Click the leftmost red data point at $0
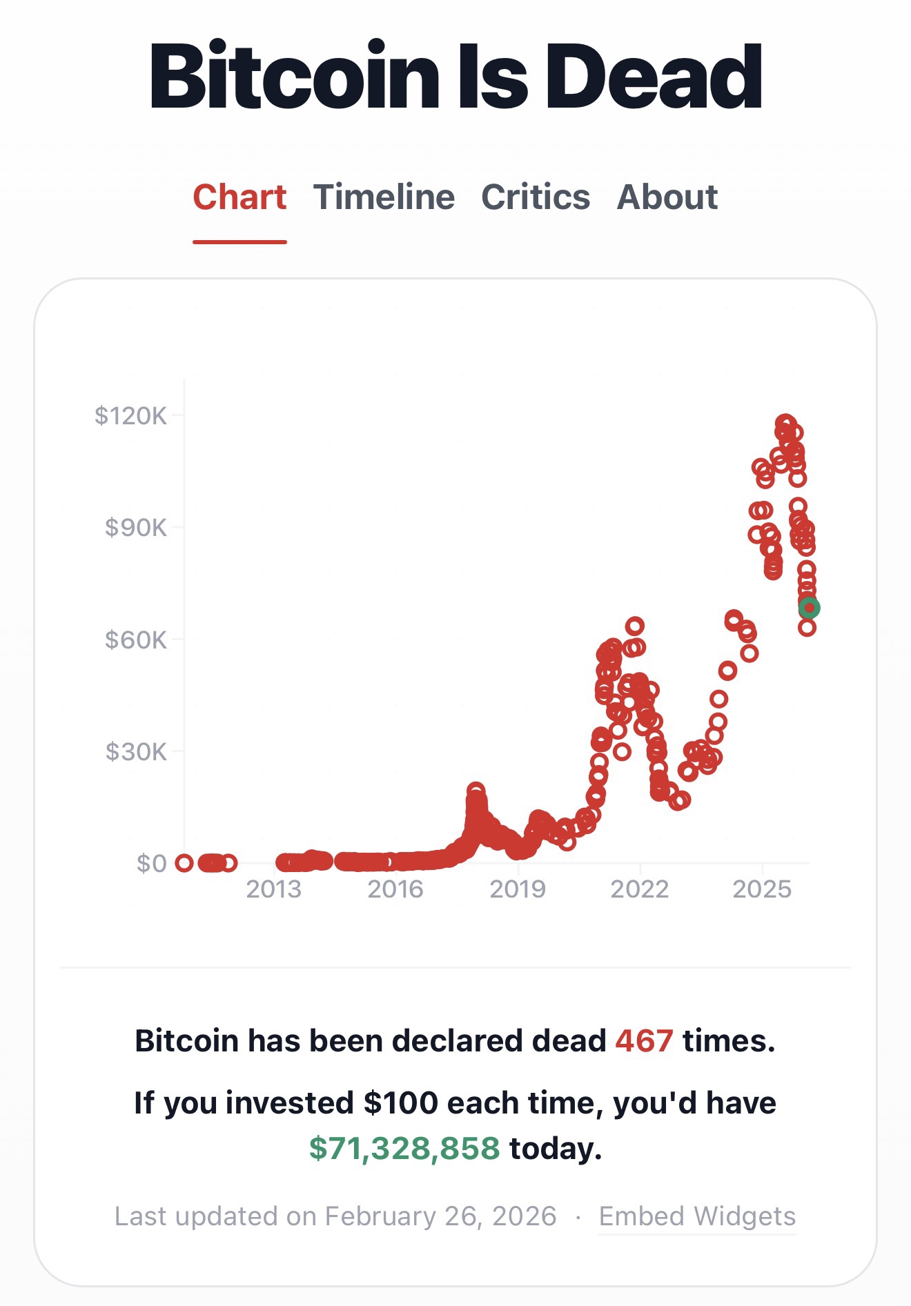Screen dimensions: 911x1306 pyautogui.click(x=184, y=862)
